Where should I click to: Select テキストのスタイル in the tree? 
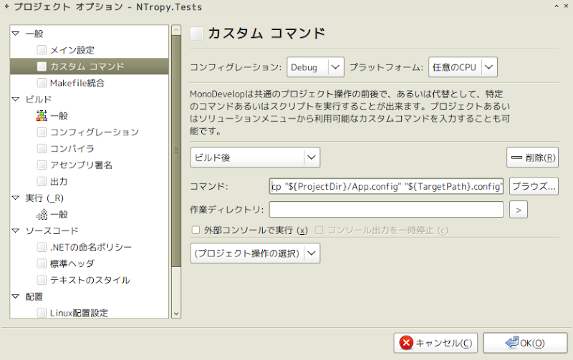coord(89,280)
